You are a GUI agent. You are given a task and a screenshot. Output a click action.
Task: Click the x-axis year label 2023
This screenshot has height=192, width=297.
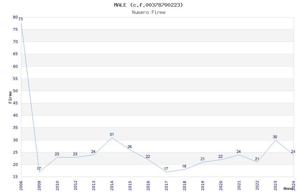click(275, 186)
